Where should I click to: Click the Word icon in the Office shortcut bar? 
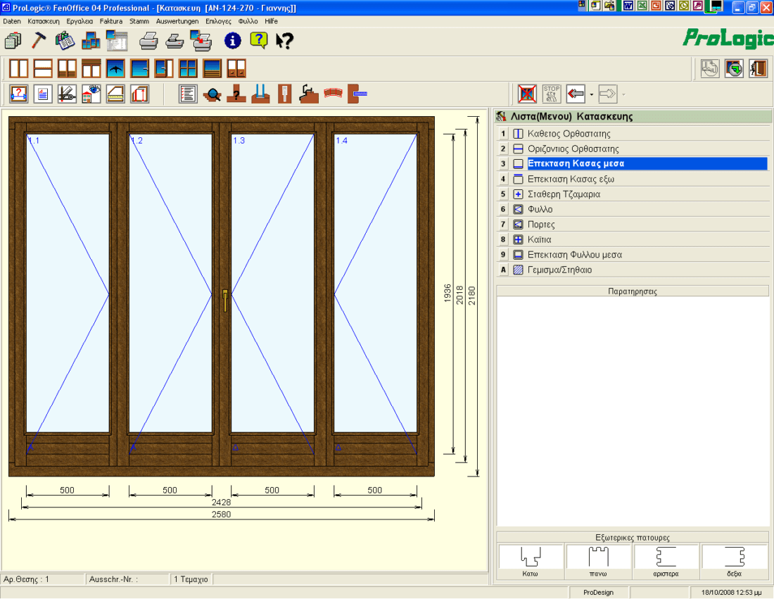pos(628,6)
